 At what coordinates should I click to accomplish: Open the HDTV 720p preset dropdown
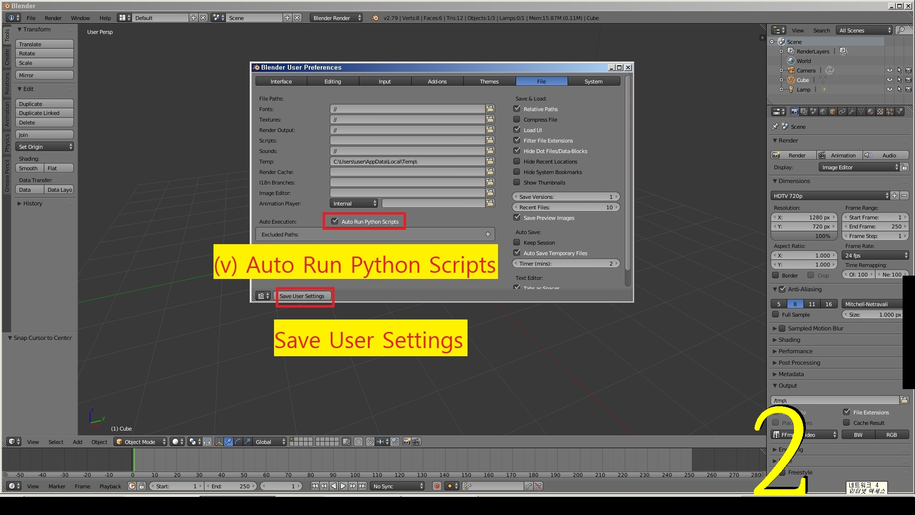coord(830,196)
